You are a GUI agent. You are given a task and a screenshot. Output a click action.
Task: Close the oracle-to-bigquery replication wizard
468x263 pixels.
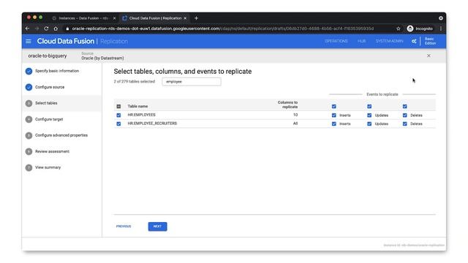coord(429,56)
